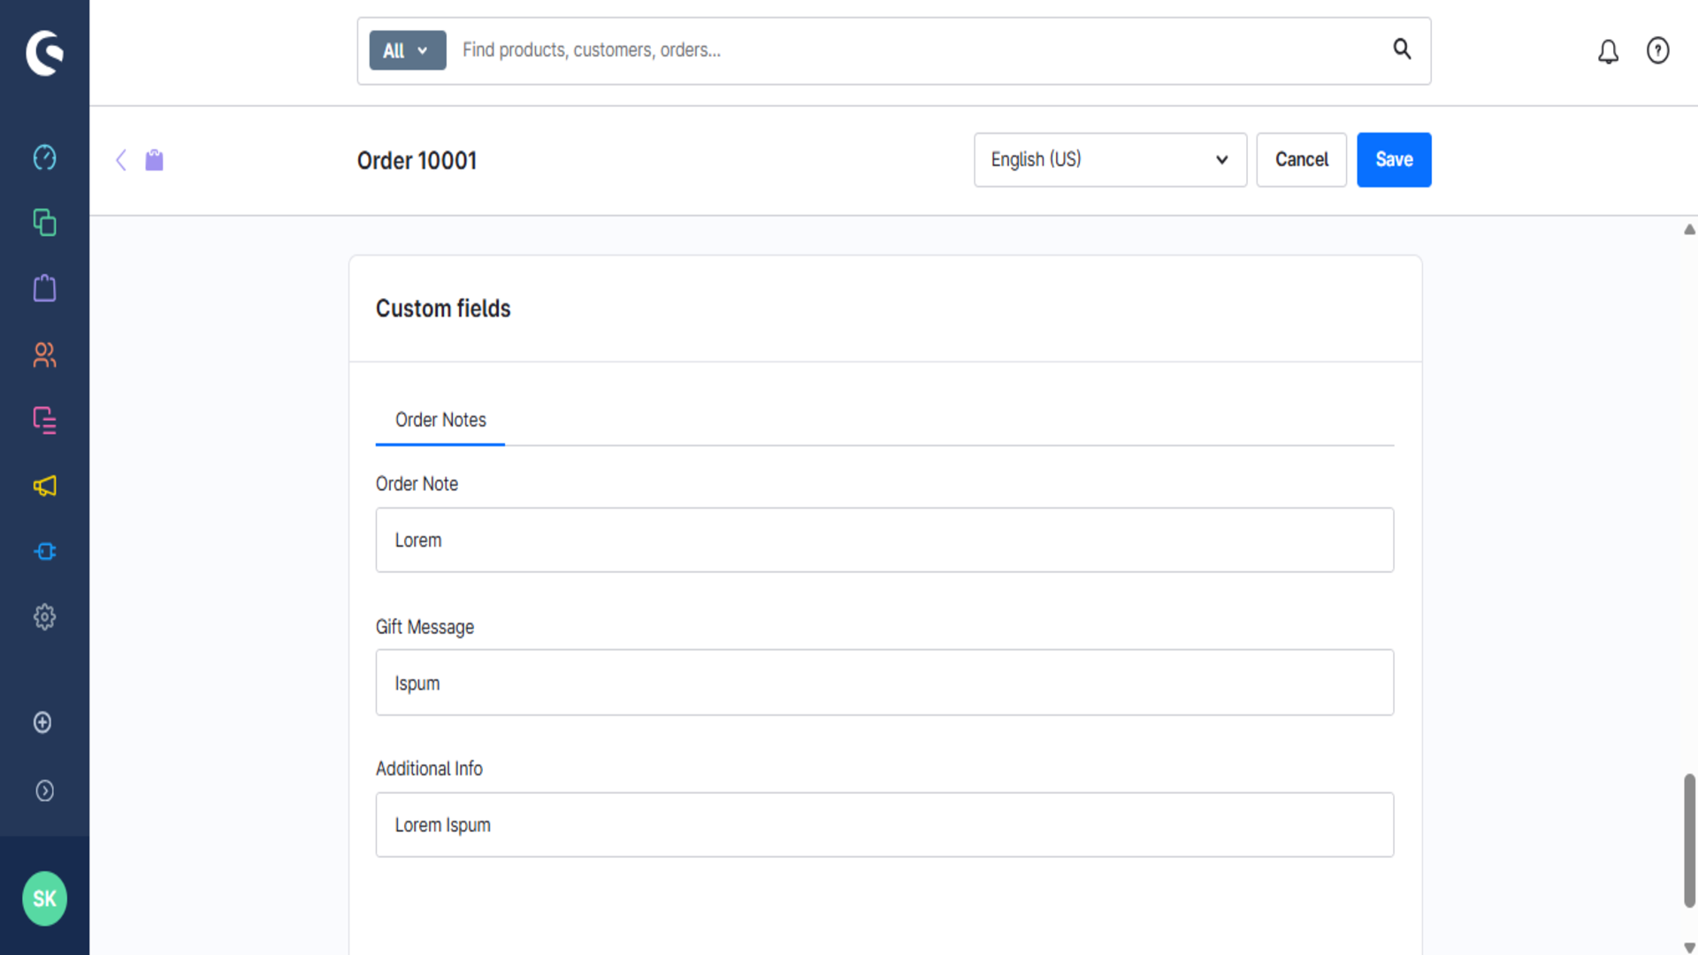Click the vertical scrollbar thumb

point(1689,840)
